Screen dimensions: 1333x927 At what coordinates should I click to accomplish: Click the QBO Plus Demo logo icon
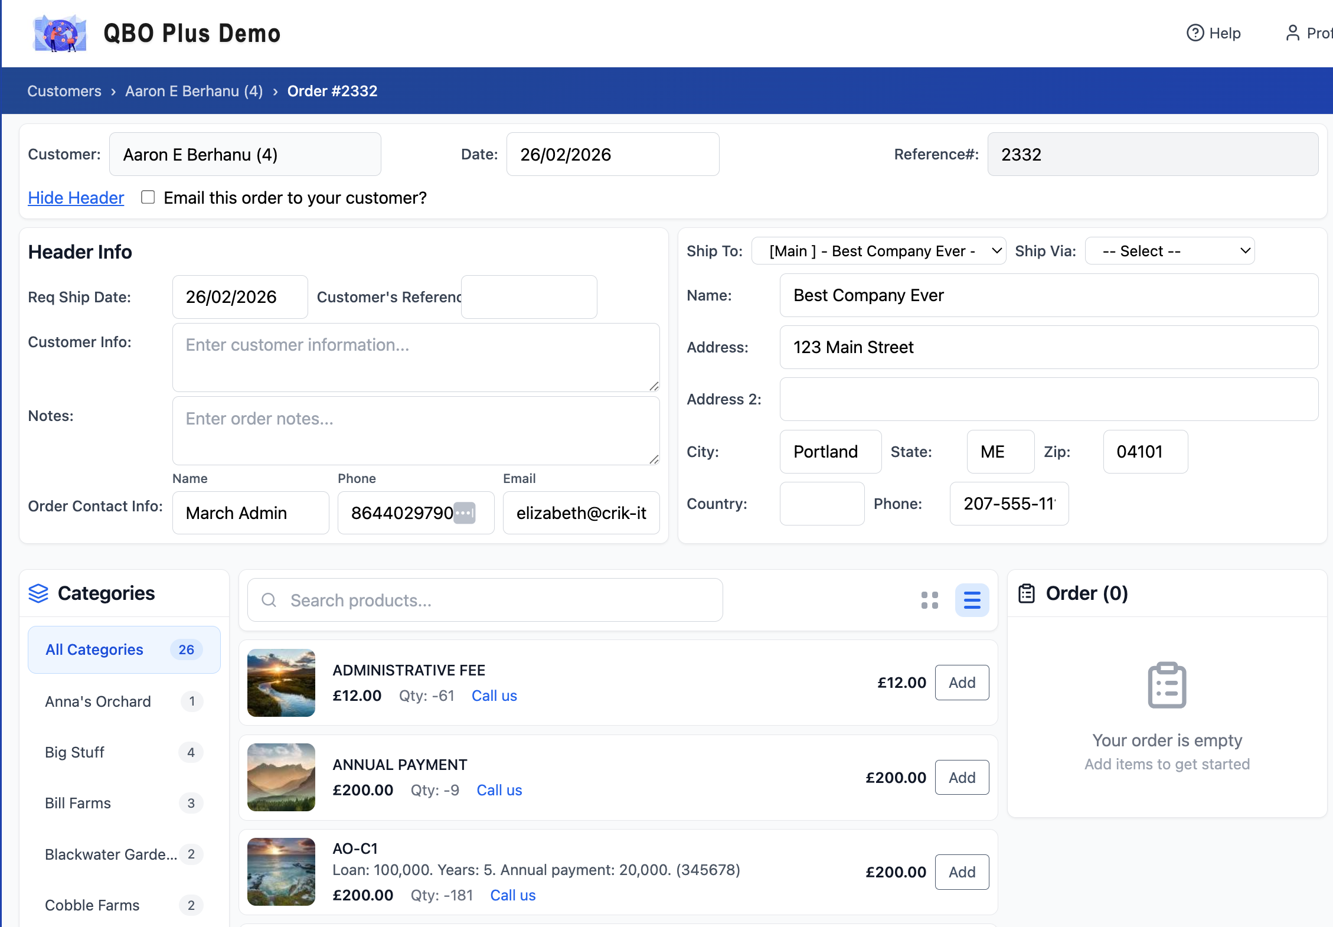(x=60, y=34)
